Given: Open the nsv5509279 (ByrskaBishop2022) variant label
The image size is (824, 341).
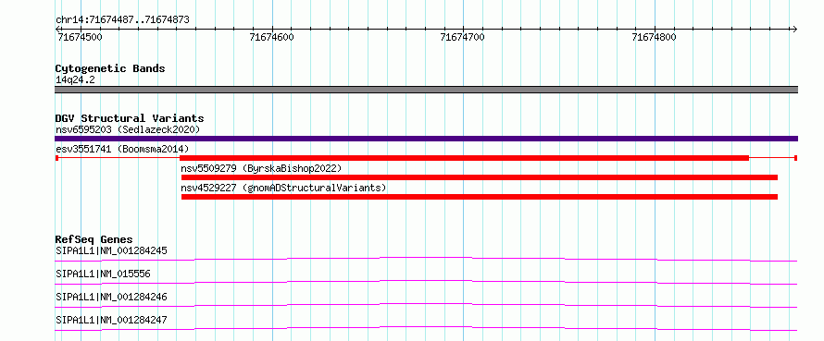Looking at the screenshot, I should click(261, 168).
